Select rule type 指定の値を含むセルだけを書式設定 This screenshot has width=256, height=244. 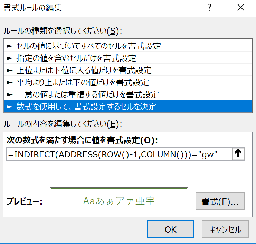[128, 58]
